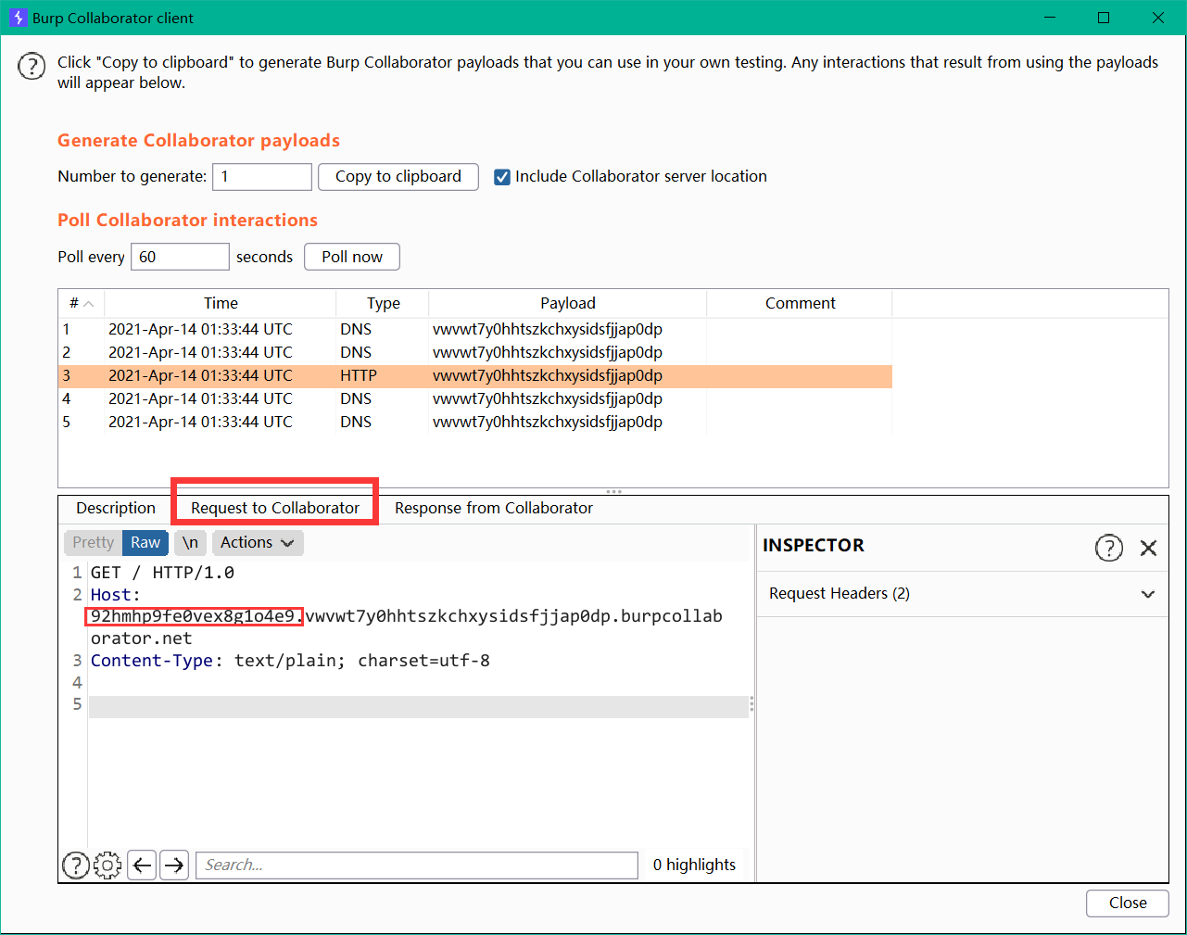The height and width of the screenshot is (935, 1187).
Task: Select interaction row 3 HTTP entry
Action: pos(475,375)
